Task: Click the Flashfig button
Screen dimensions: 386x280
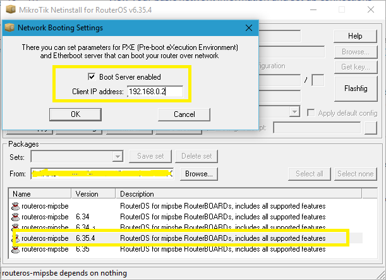Action: (x=356, y=88)
